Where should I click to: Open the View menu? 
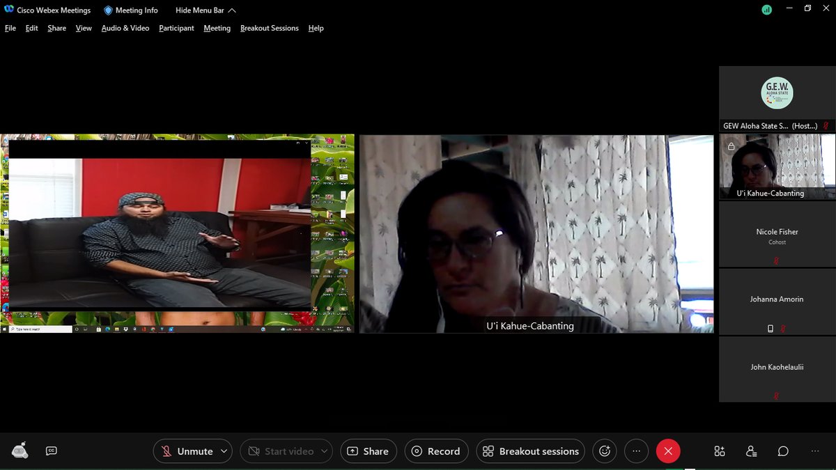84,29
